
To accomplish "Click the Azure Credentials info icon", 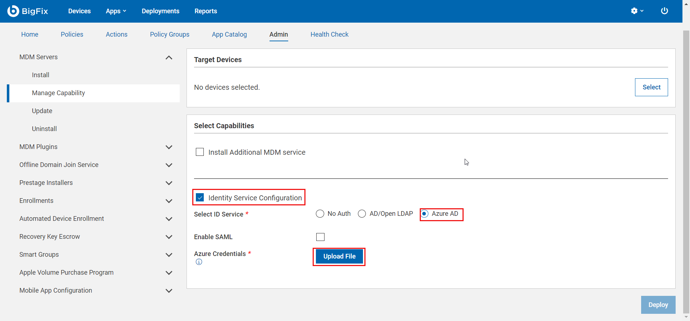I will pos(199,262).
